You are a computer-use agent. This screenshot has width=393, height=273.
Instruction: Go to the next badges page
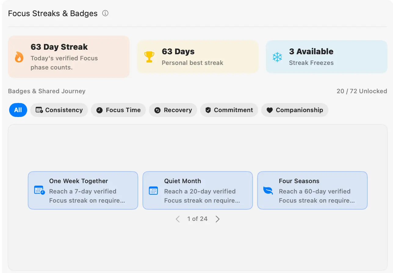pyautogui.click(x=218, y=219)
